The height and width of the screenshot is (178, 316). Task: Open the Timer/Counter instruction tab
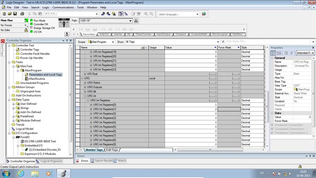(x=143, y=34)
